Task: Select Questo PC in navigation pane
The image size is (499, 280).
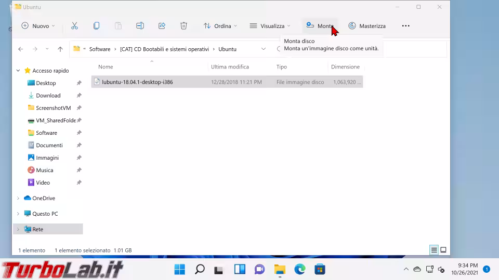Action: pos(45,214)
